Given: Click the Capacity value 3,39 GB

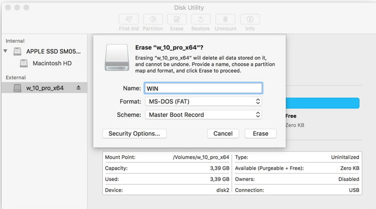Looking at the screenshot, I should click(220, 168).
